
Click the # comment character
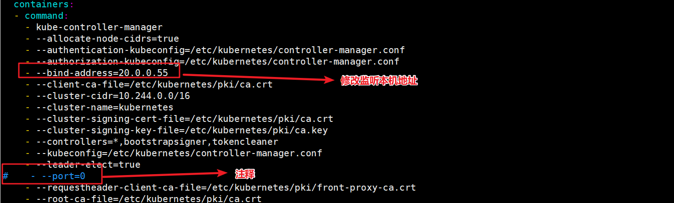point(6,176)
